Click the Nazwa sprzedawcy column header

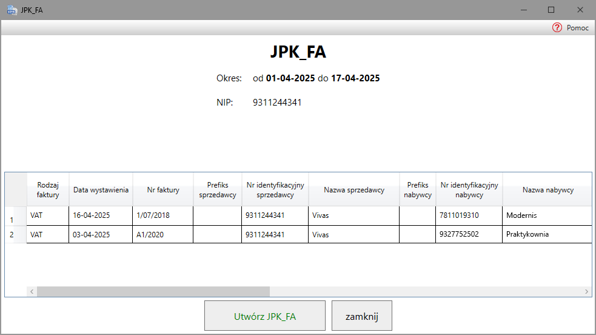(x=354, y=190)
